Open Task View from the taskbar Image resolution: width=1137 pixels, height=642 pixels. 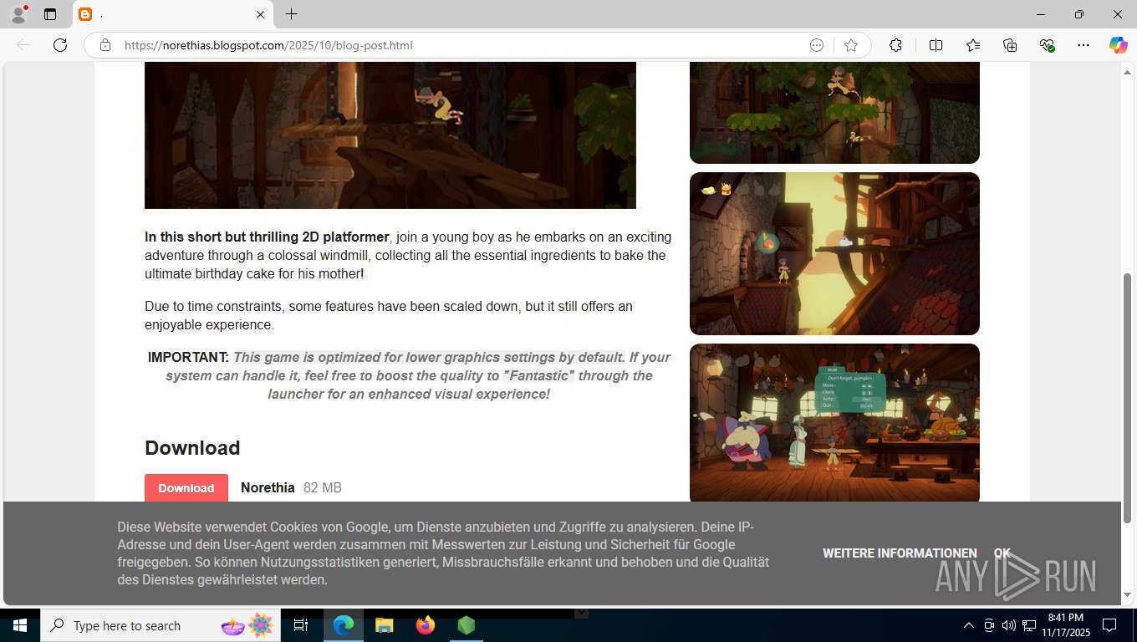[301, 625]
